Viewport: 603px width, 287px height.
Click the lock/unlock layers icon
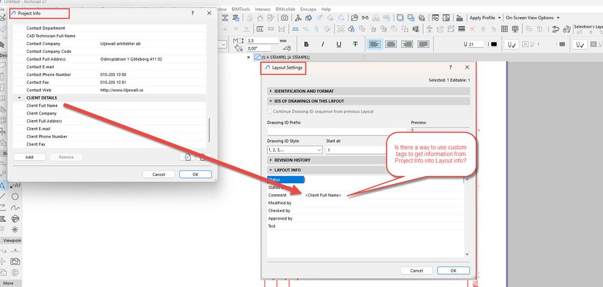(x=566, y=29)
